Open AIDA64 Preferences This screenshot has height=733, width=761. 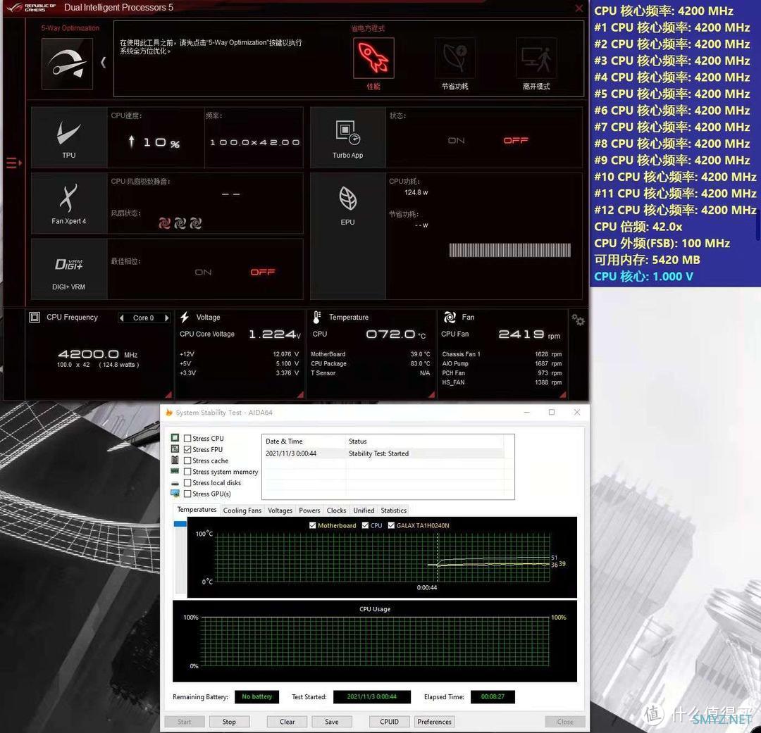point(434,721)
